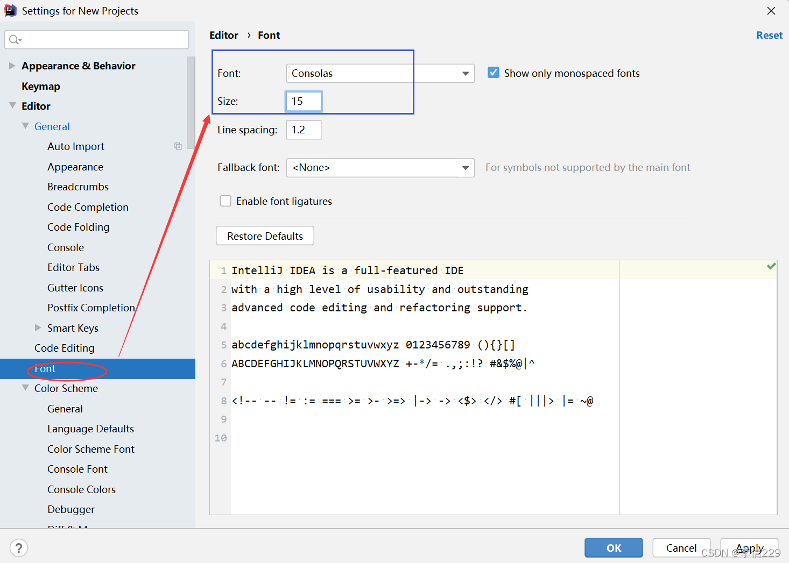Collapse the Color Scheme node
Screen dimensions: 789x563
pyautogui.click(x=25, y=388)
